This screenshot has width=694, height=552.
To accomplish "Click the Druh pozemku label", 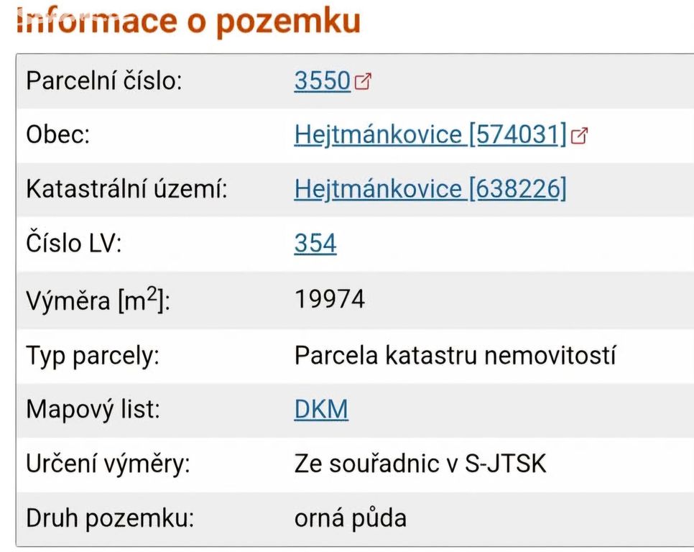I will tap(110, 518).
